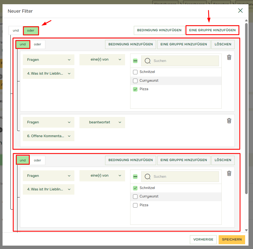Check Schnitzel in the first group's answer list
This screenshot has height=249, width=253.
pyautogui.click(x=135, y=72)
